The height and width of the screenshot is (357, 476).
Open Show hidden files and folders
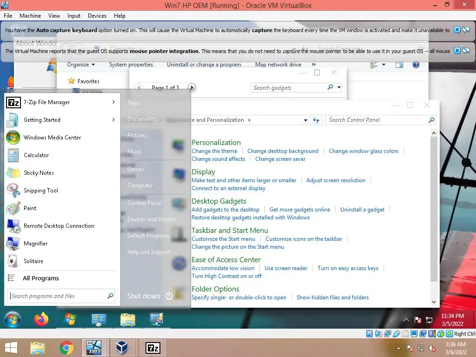332,297
